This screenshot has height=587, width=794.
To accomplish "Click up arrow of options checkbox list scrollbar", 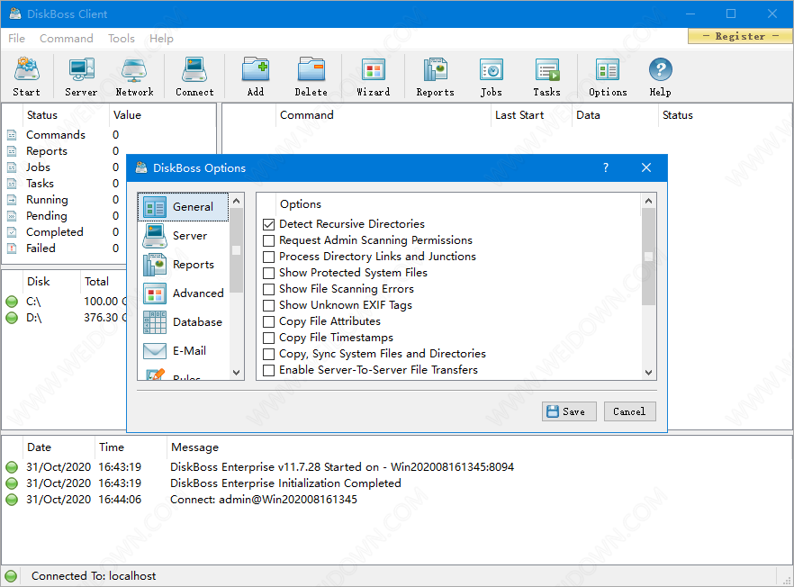I will click(649, 201).
